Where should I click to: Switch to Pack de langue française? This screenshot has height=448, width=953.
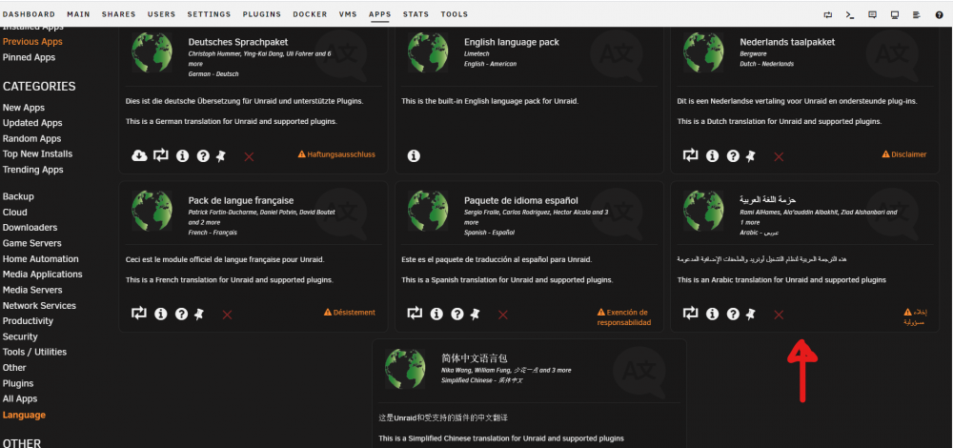pos(139,314)
